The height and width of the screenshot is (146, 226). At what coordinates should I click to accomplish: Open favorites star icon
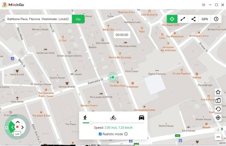click(218, 92)
